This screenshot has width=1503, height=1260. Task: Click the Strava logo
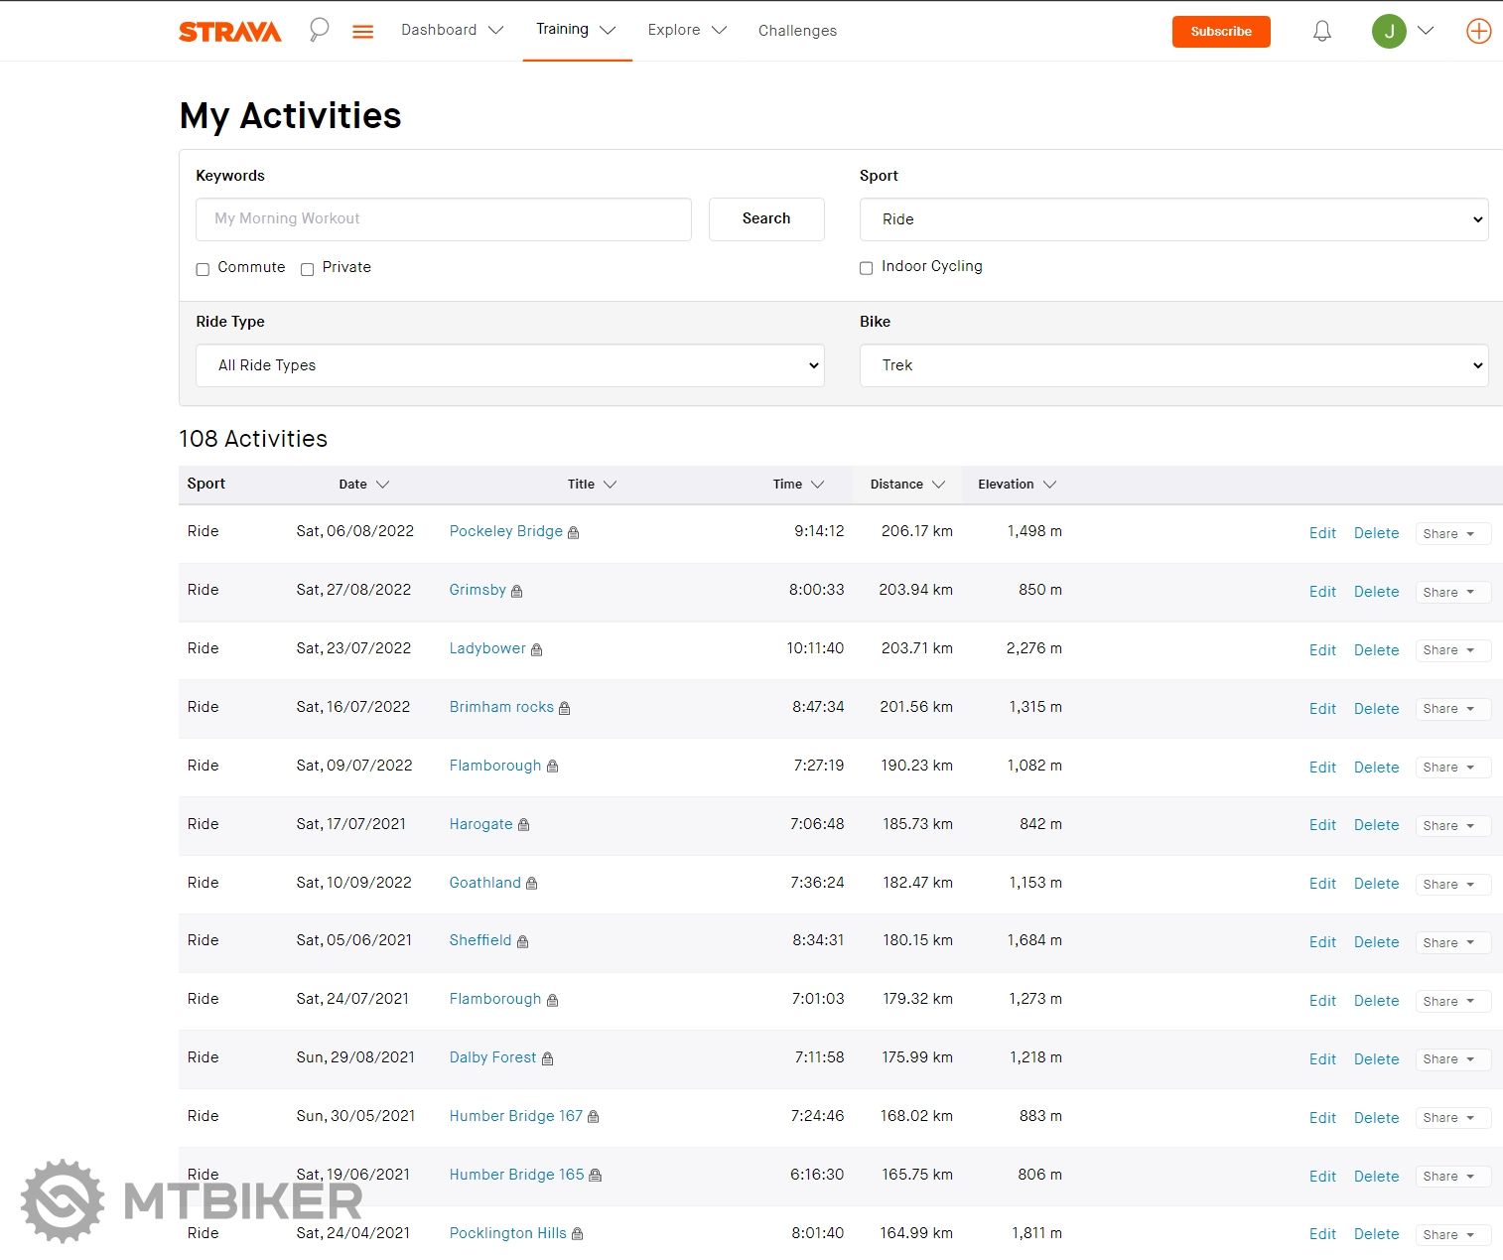click(230, 32)
